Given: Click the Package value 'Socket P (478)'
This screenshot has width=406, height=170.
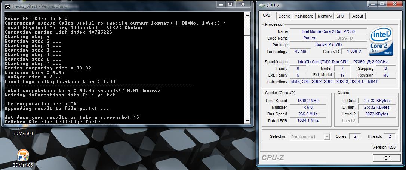Looking at the screenshot, I should [x=328, y=44].
